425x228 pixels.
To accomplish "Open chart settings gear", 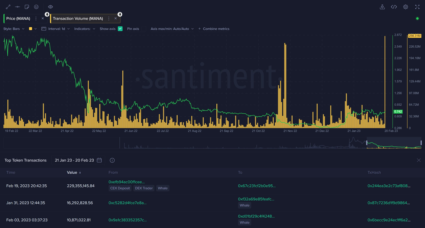I will (x=405, y=7).
